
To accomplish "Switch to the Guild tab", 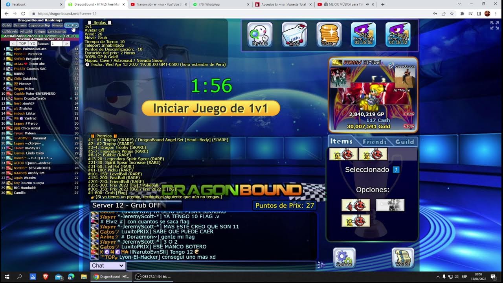I will (405, 141).
